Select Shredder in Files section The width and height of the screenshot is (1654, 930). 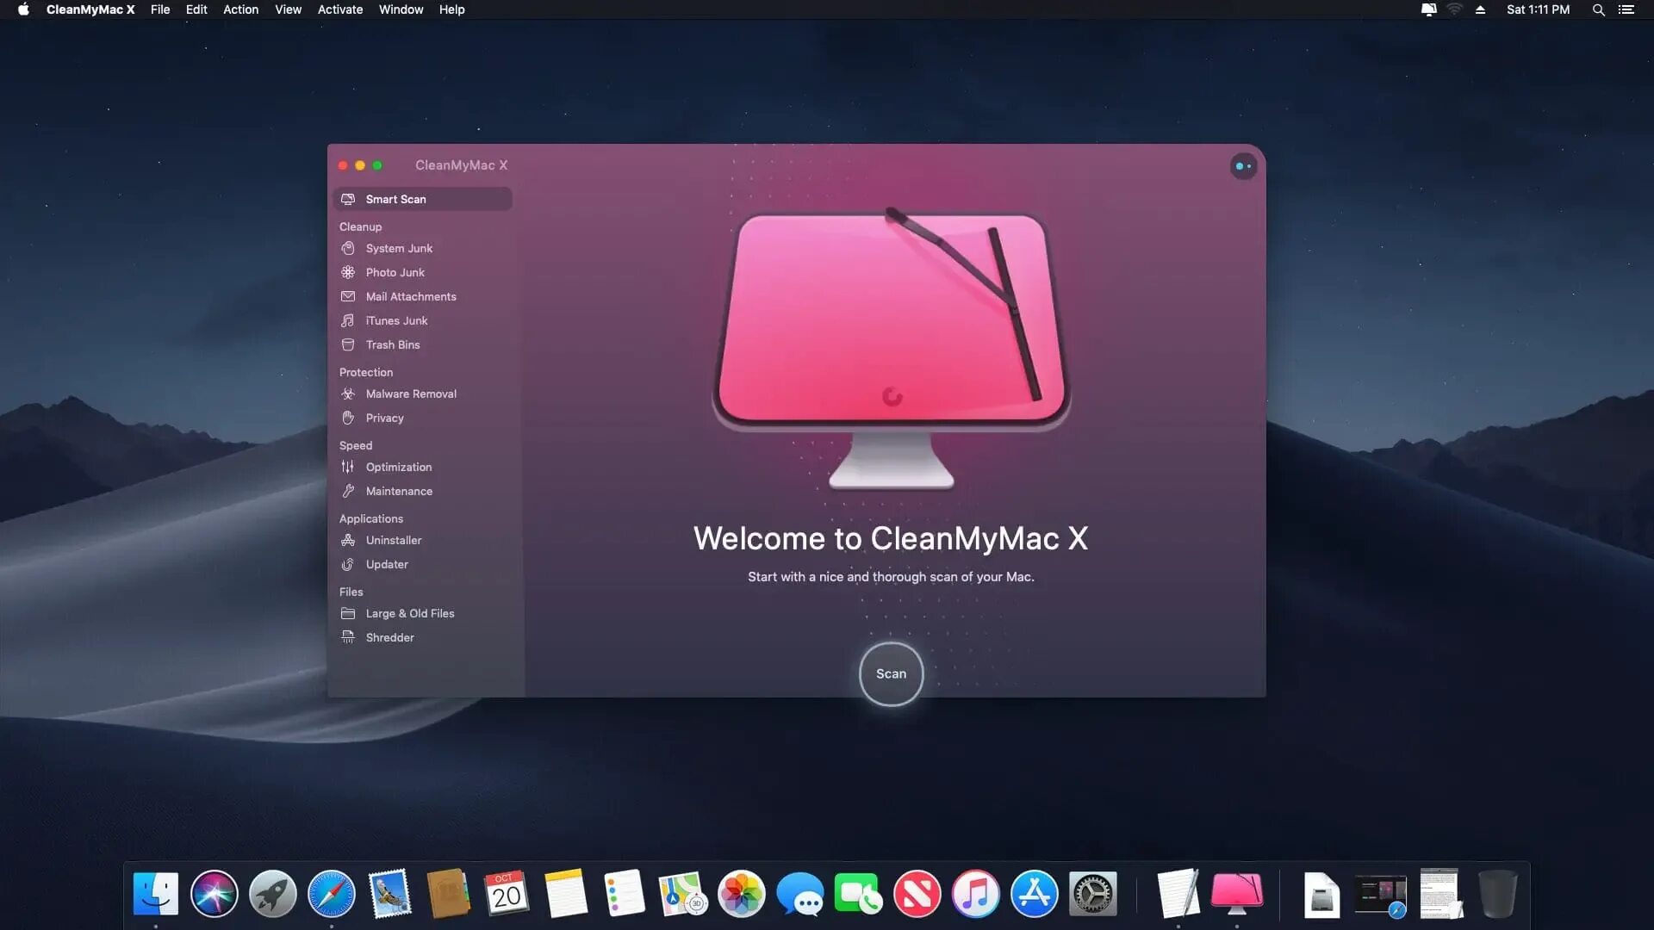tap(389, 637)
